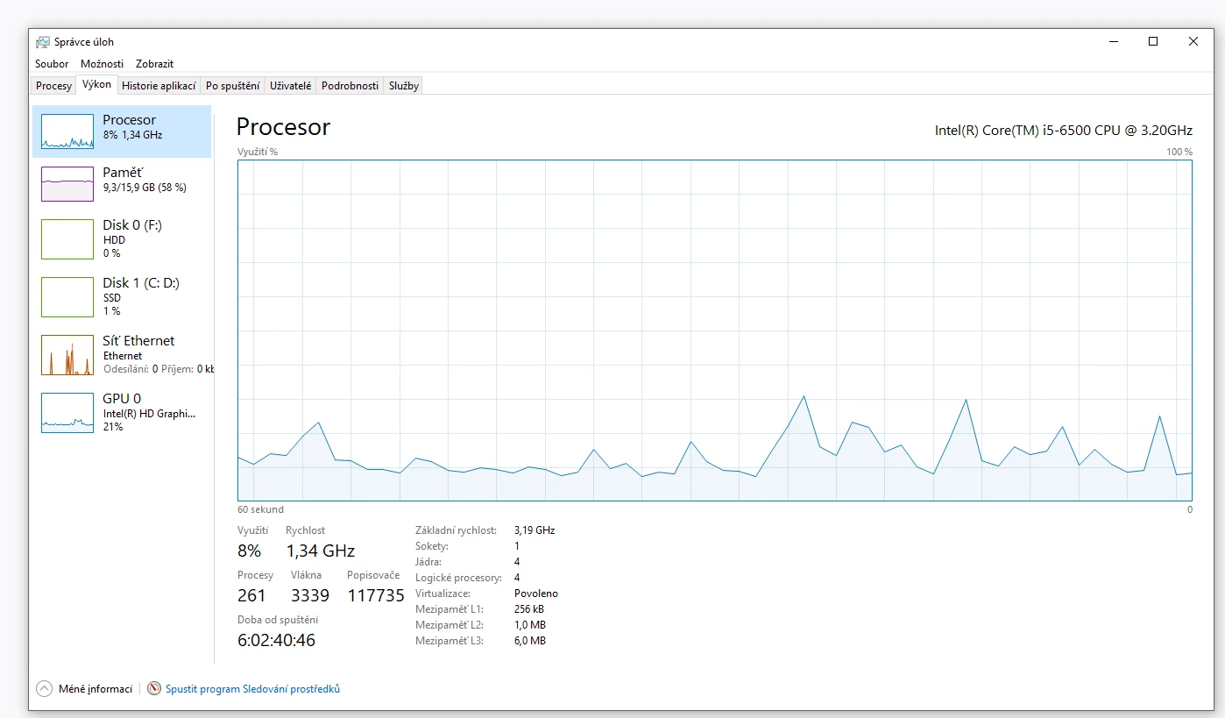The width and height of the screenshot is (1225, 718).
Task: Select the Disk 0 (F:) graph thumbnail
Action: point(67,239)
